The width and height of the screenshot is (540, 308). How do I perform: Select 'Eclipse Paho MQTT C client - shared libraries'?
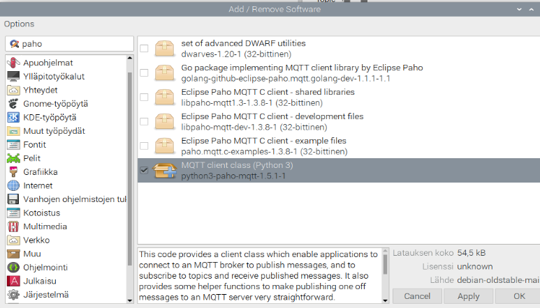click(x=268, y=92)
